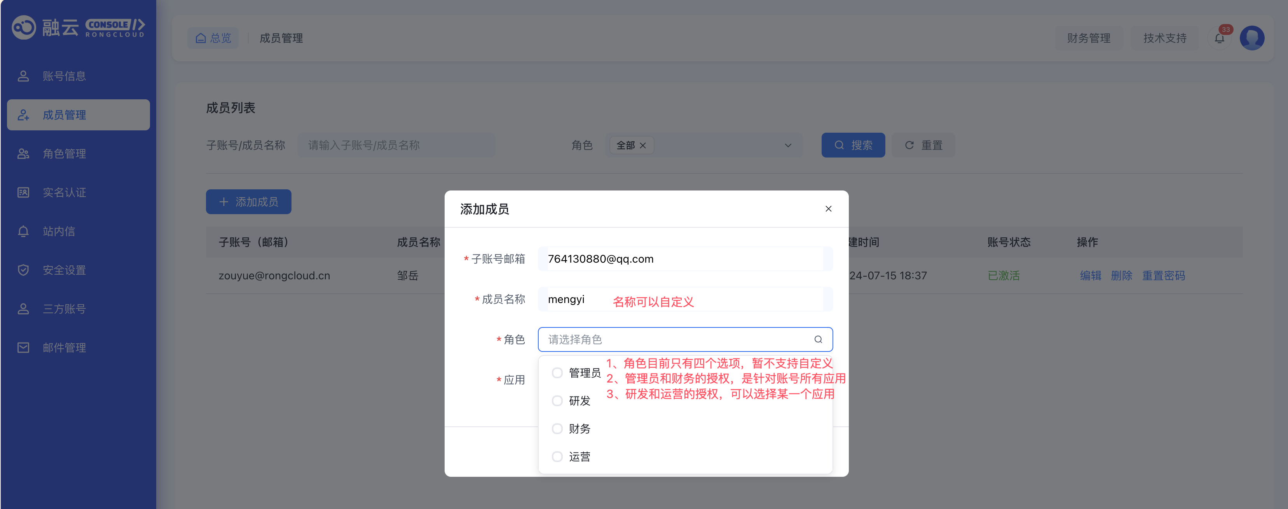Choose the 财务 role radio option

(557, 429)
